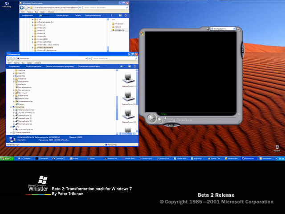The image size is (285, 214).
Task: Click Электронная почта toolbar button
Action: (x=93, y=16)
